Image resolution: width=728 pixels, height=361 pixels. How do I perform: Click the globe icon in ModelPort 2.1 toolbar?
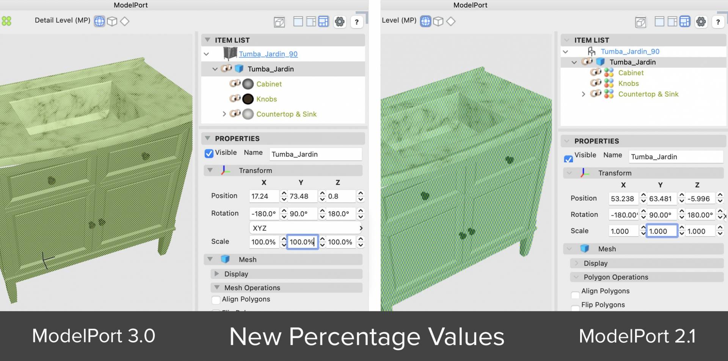[x=426, y=21]
